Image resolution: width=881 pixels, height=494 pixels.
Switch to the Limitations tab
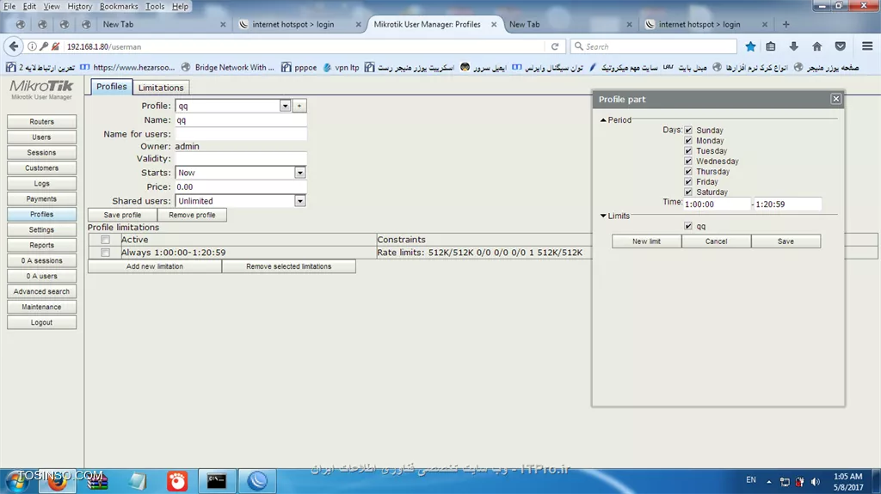[161, 88]
